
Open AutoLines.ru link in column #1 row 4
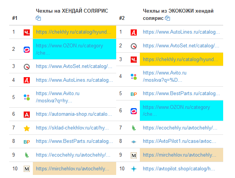coord(75,80)
